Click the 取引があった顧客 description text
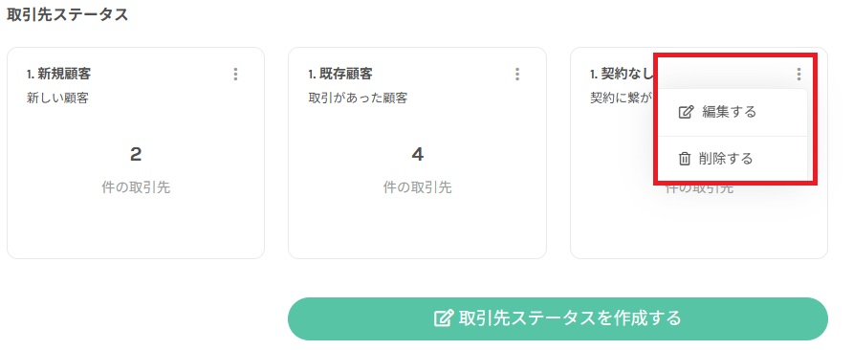 358,98
